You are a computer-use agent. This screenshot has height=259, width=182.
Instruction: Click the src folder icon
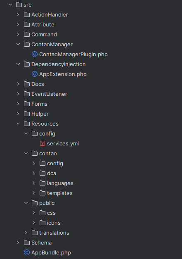[19, 5]
